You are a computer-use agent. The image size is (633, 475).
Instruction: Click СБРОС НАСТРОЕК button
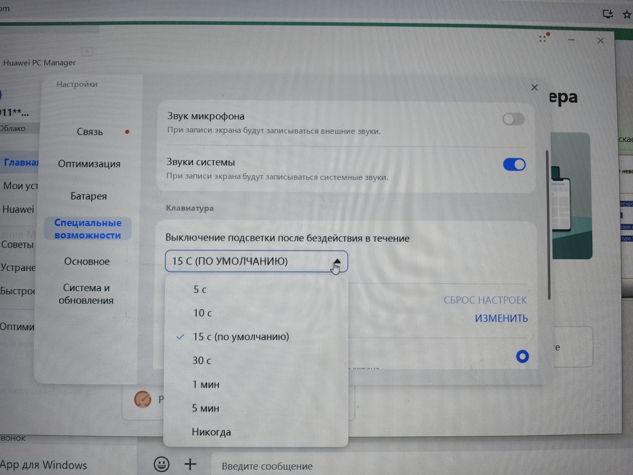click(x=485, y=300)
